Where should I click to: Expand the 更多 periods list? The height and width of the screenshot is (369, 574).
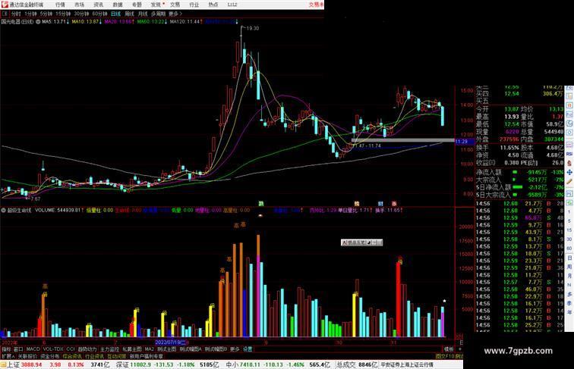point(175,14)
